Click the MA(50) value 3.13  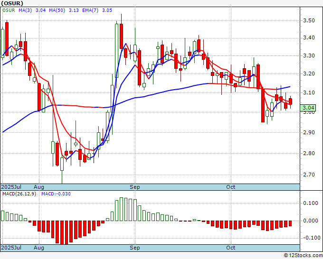coord(74,10)
